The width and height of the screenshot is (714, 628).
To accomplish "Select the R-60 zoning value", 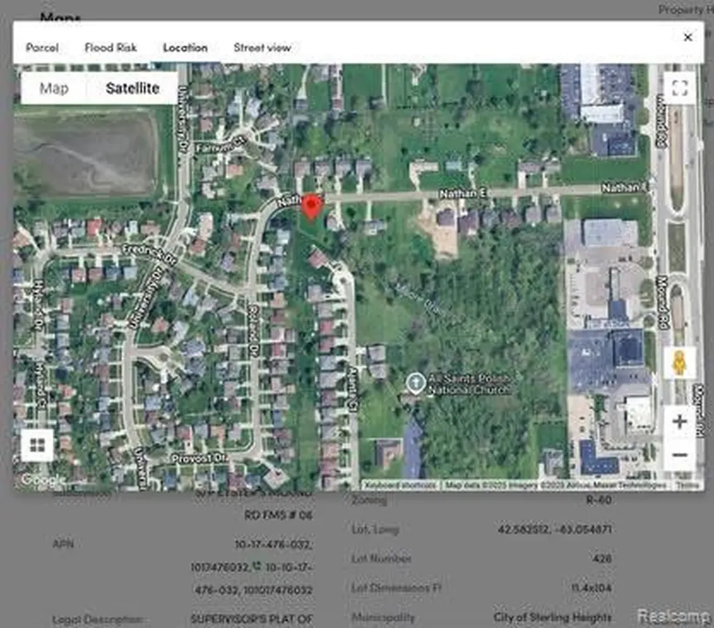I will [x=599, y=500].
